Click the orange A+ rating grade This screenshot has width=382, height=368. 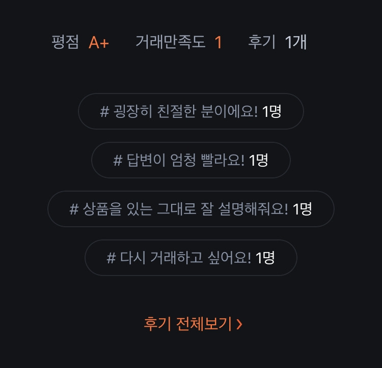(x=99, y=43)
